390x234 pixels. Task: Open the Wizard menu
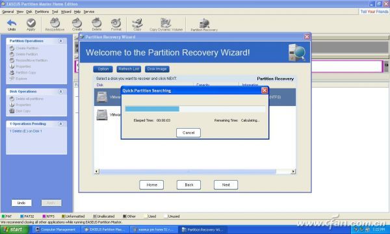click(66, 12)
